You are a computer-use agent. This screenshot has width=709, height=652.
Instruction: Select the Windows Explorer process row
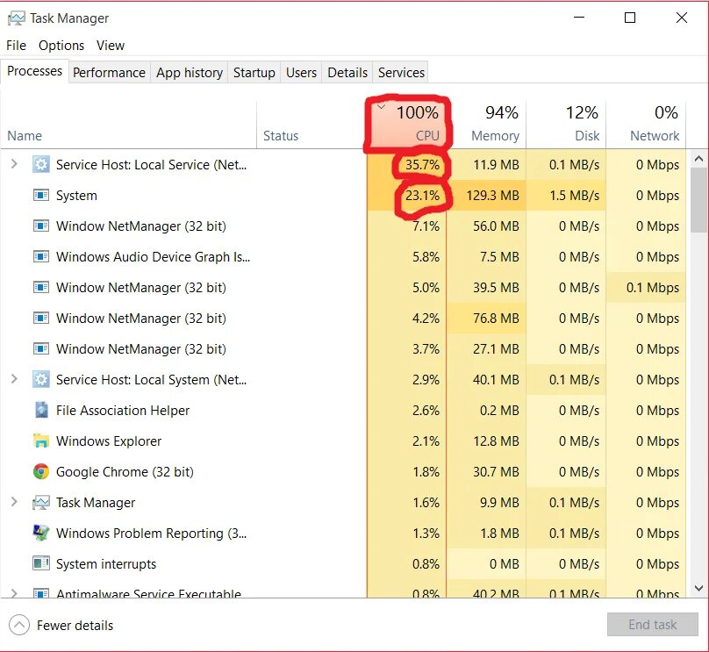[343, 441]
